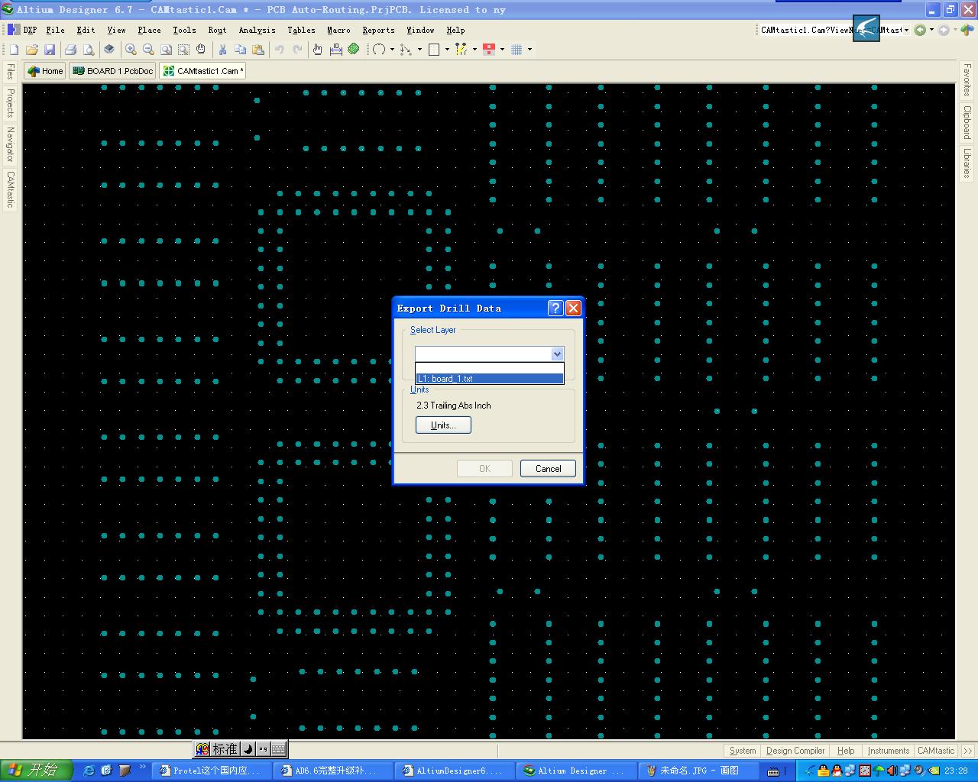Open the arc tool dropdown arrow
Screen dimensions: 978x782
(392, 50)
